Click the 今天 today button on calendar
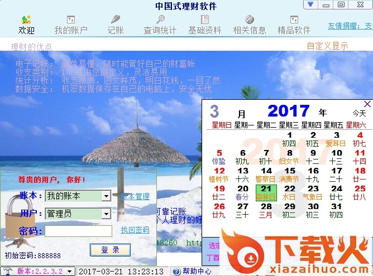Screen dimensions: 373x276 [359, 113]
